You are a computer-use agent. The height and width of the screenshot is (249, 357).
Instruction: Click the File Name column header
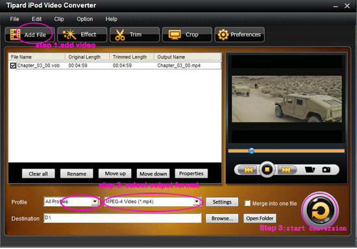(37, 57)
